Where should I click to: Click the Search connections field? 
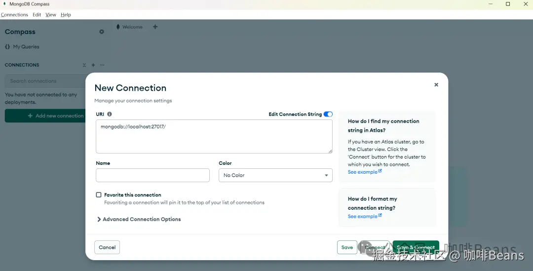[x=46, y=81]
